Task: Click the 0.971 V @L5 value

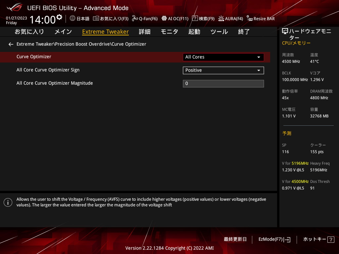Action: 293,188
